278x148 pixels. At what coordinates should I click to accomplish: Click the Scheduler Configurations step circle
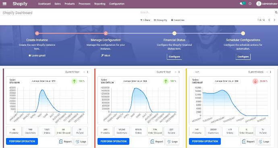(x=243, y=33)
